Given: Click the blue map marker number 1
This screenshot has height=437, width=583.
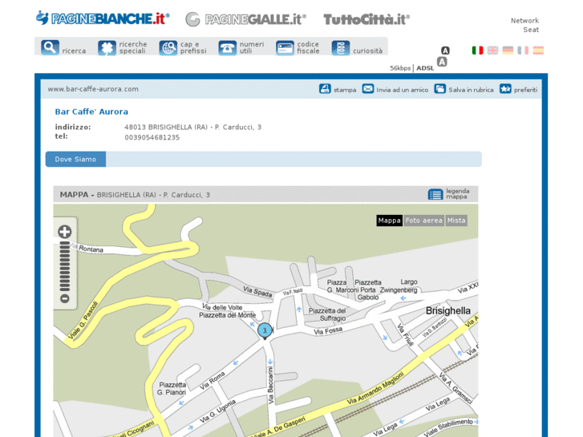Looking at the screenshot, I should [265, 330].
